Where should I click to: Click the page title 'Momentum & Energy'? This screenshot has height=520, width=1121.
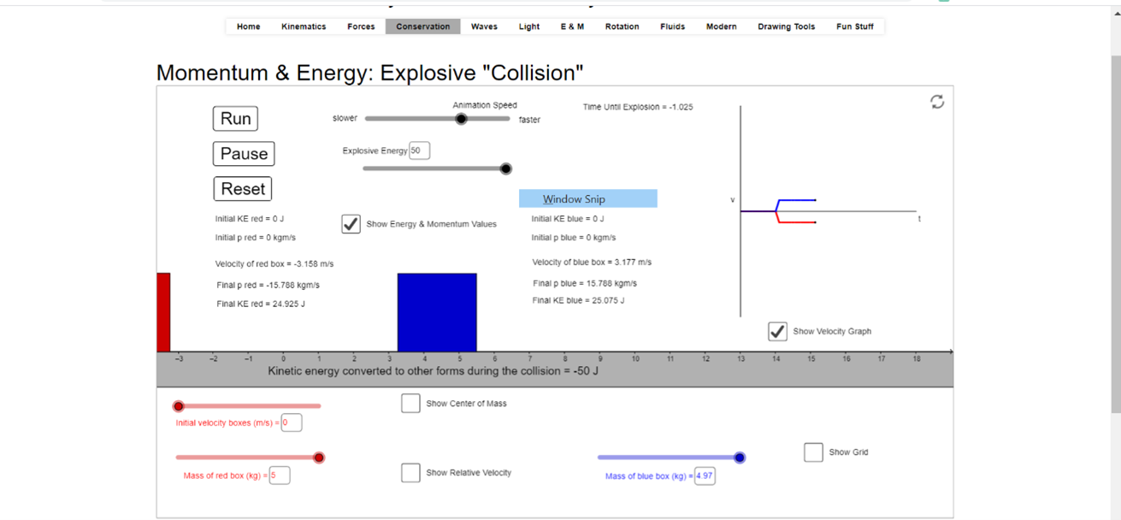pos(370,73)
